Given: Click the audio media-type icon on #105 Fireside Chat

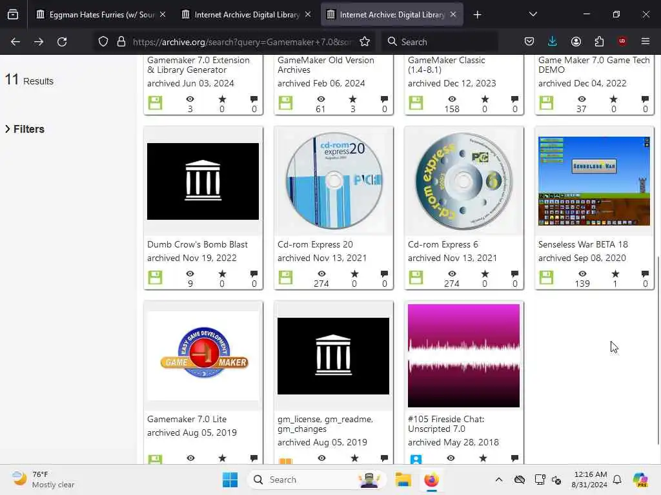Looking at the screenshot, I should click(x=416, y=460).
